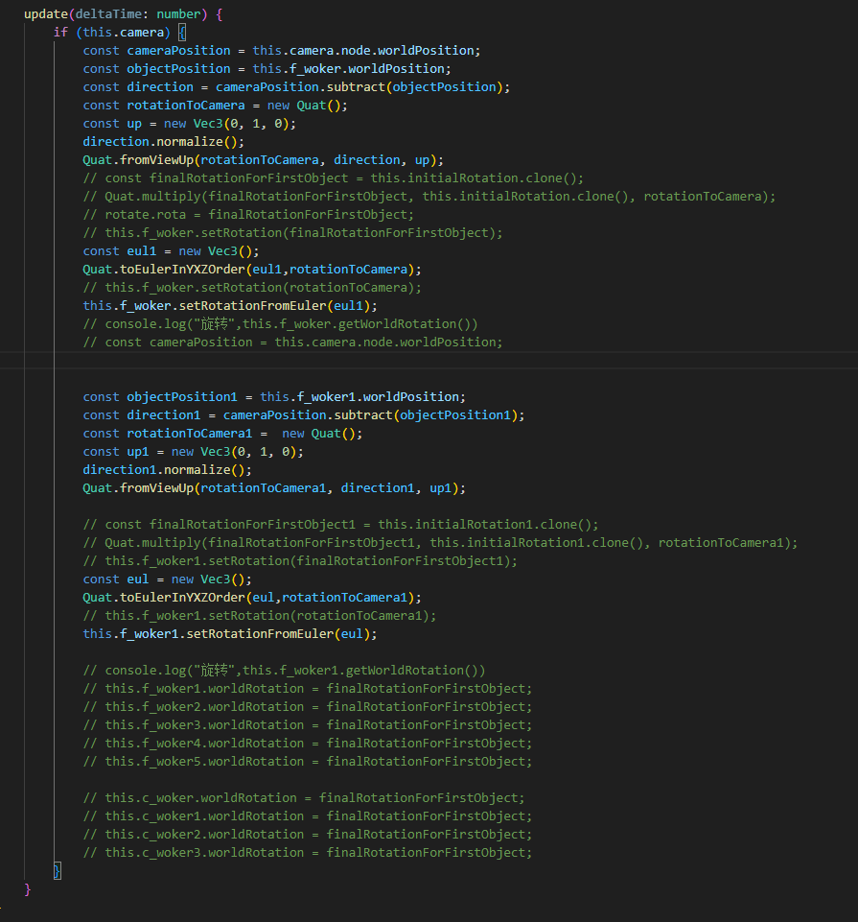
Task: Click 'Quat.toEulerInYXZOrder(eul,rotationToCamera1)' line
Action: click(x=252, y=598)
